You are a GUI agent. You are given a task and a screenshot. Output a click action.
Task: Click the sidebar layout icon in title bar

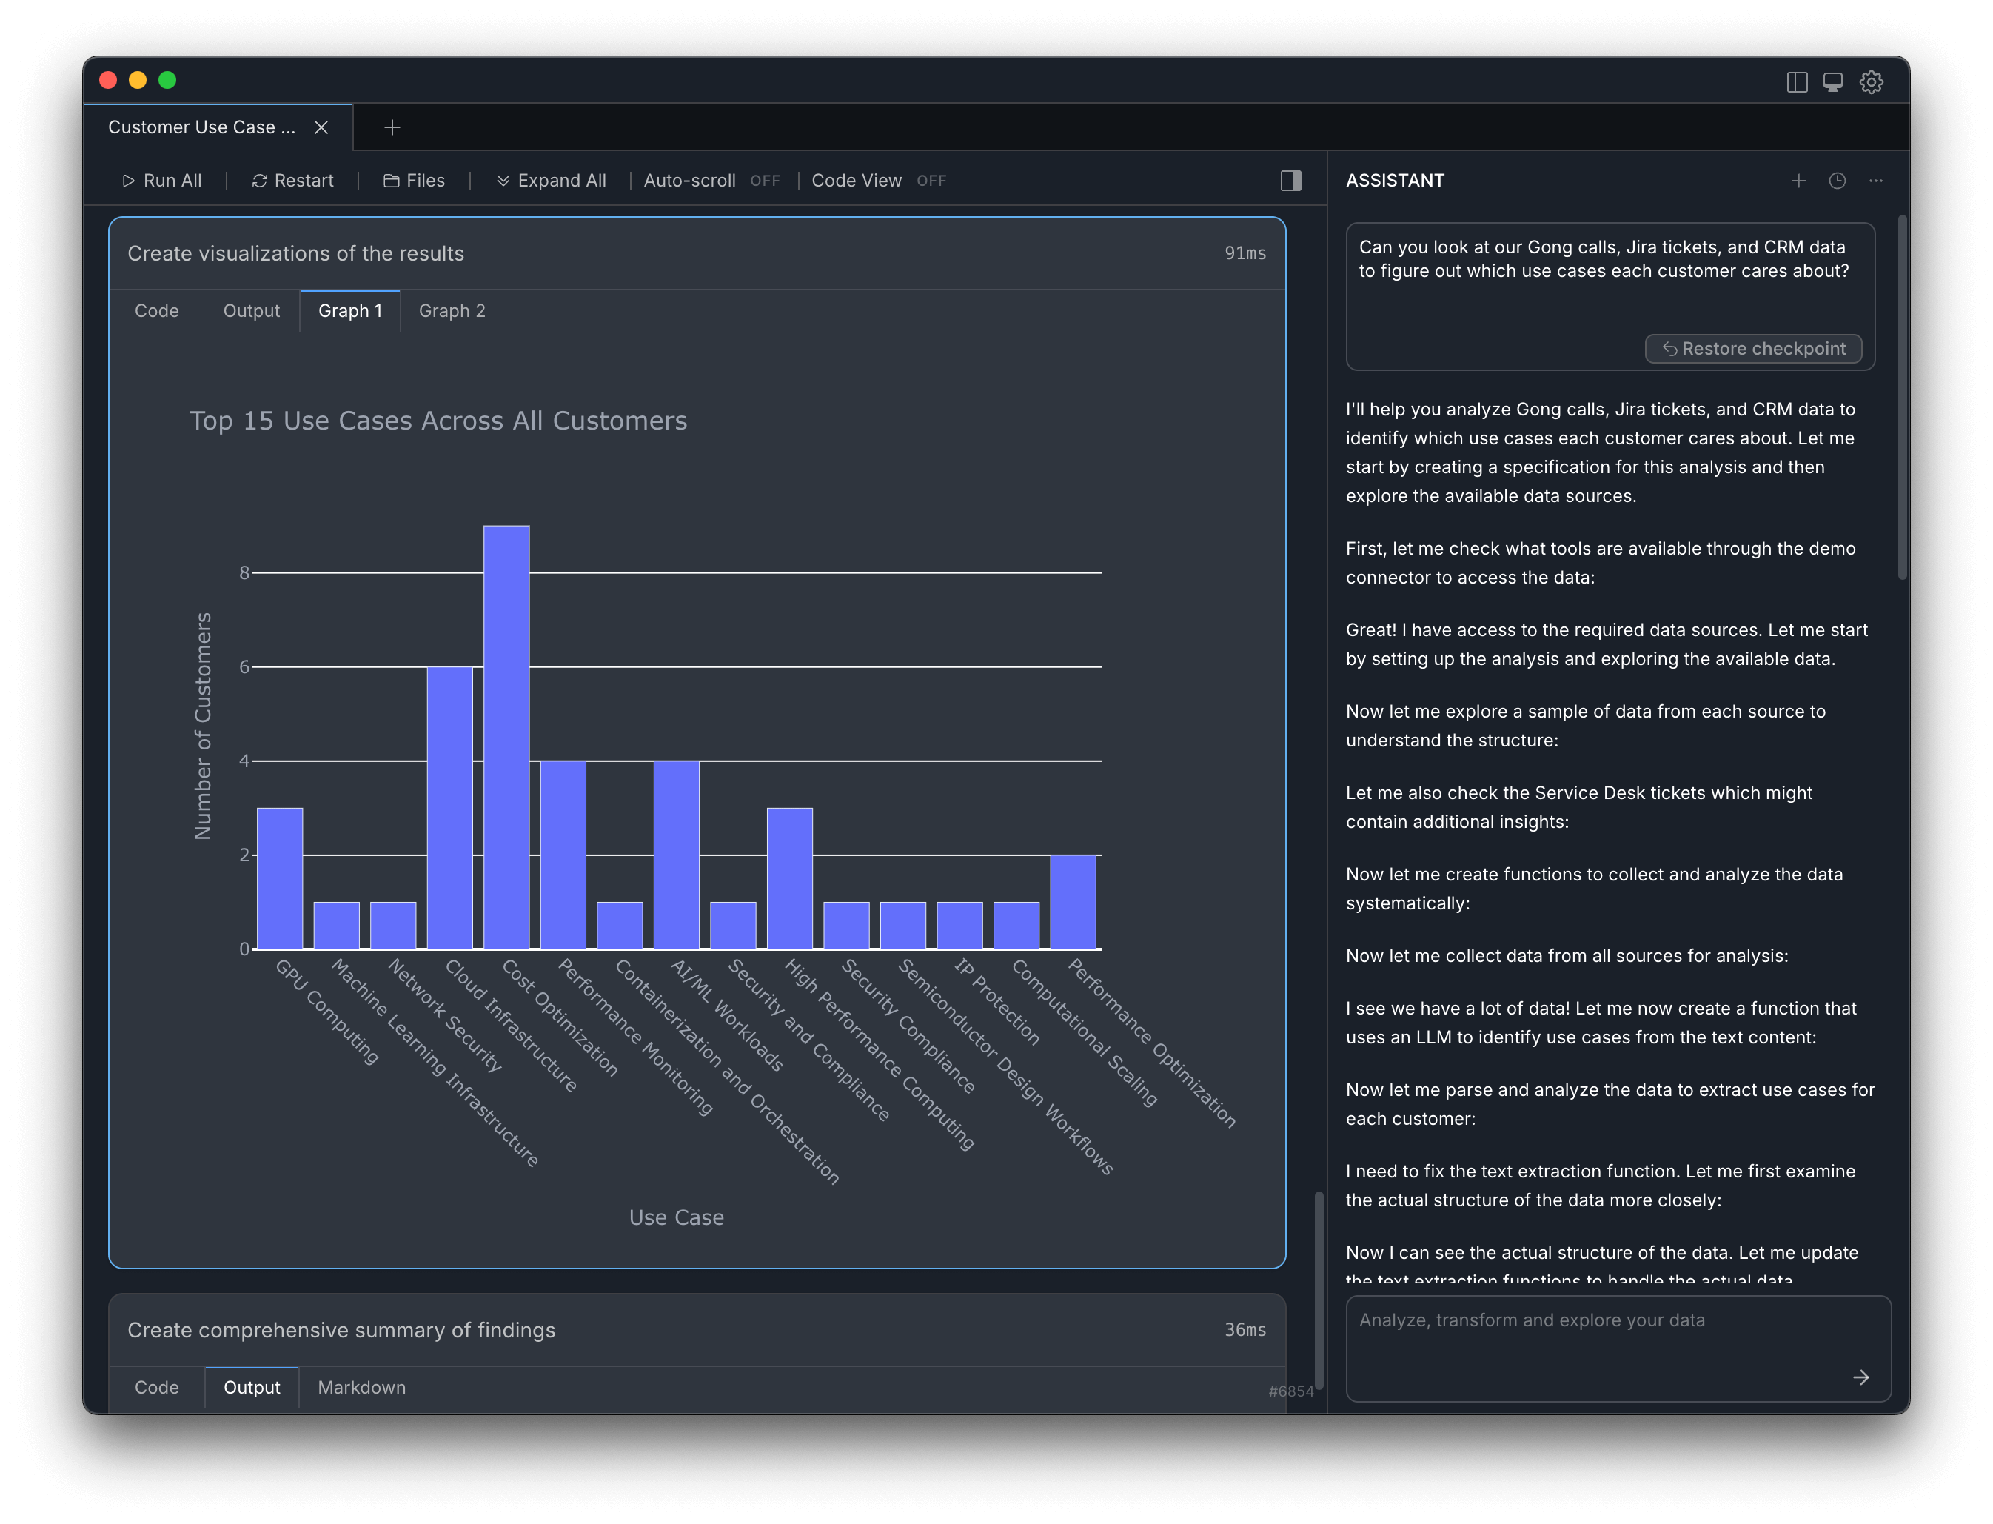(1796, 81)
